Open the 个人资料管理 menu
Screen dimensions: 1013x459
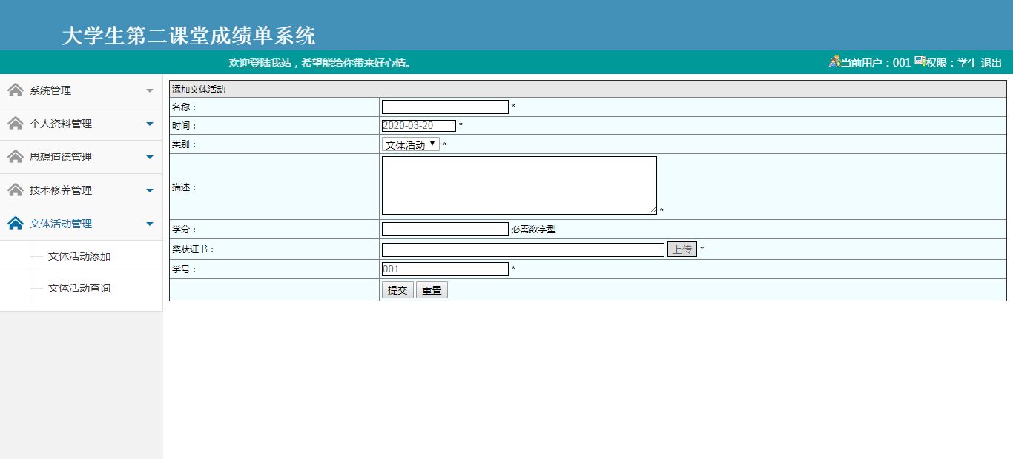(x=81, y=124)
